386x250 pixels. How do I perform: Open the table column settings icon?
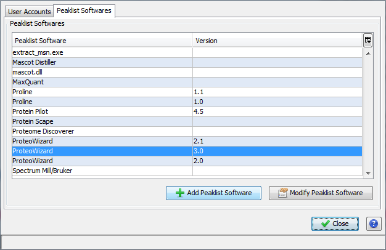pyautogui.click(x=368, y=40)
